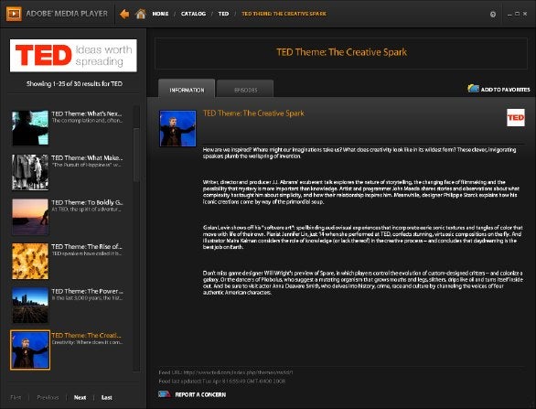Screen dimensions: 536x409
Task: Click the First page link
Action: [x=16, y=397]
